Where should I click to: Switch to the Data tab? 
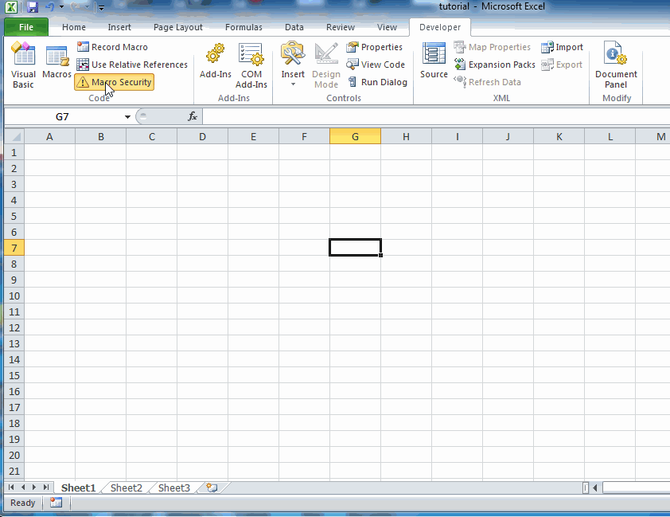tap(294, 27)
